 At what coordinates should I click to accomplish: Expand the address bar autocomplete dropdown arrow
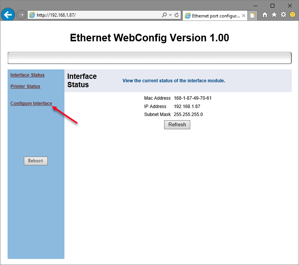[x=170, y=15]
